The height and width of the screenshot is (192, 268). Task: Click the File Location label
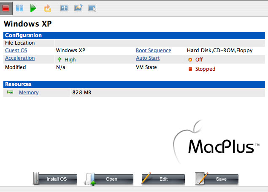pos(20,43)
